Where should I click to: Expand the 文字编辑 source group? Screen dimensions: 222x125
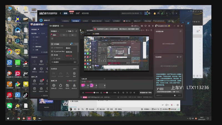52,44
